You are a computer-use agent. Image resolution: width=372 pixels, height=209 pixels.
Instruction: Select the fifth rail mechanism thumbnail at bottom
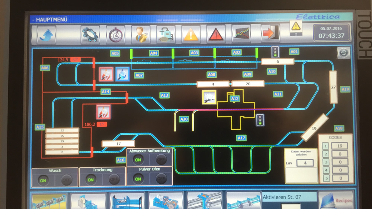click(205, 201)
